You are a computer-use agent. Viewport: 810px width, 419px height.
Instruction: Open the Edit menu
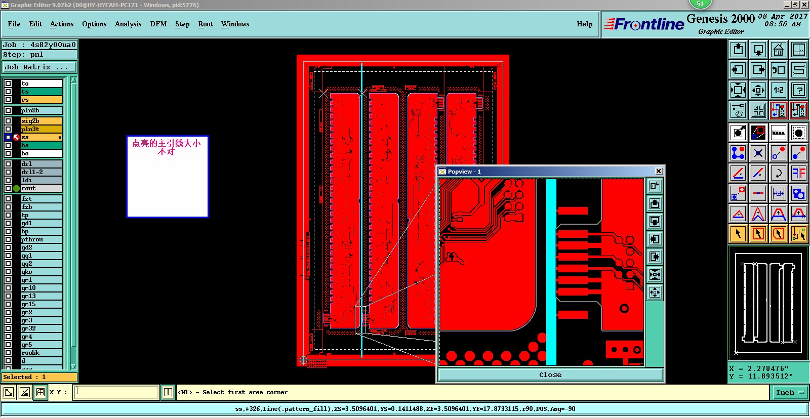click(x=35, y=24)
